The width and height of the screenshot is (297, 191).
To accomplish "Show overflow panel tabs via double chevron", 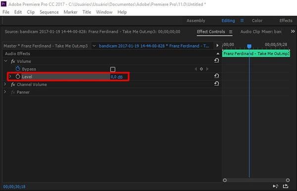I will [x=293, y=32].
